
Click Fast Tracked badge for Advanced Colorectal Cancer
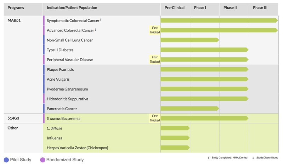[155, 30]
